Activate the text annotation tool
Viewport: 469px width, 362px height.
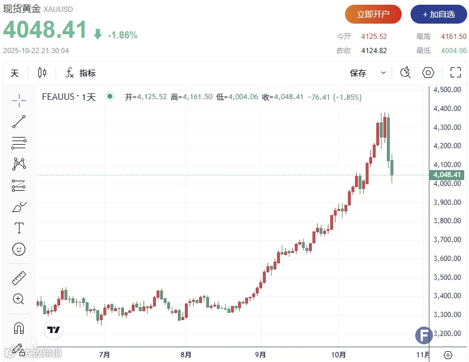pyautogui.click(x=19, y=228)
